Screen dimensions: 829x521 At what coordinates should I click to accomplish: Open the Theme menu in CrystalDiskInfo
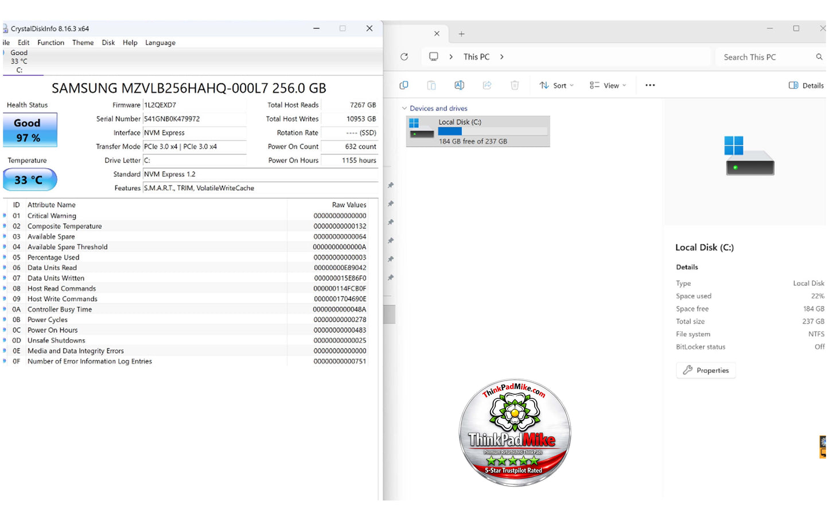(83, 42)
